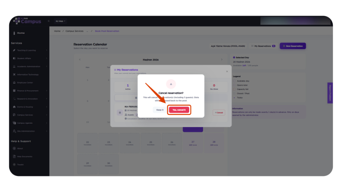The width and height of the screenshot is (342, 192).
Task: Click the 'Haziran 2026' month title
Action: (x=151, y=59)
